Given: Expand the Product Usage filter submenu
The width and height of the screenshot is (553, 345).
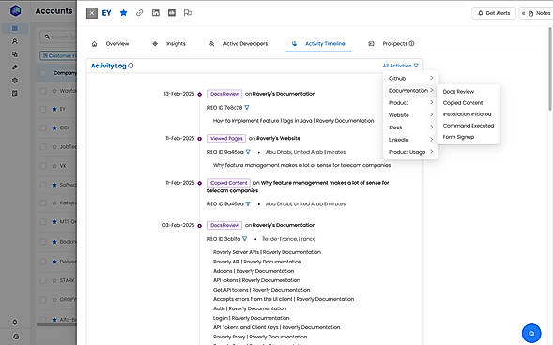Looking at the screenshot, I should tap(410, 152).
